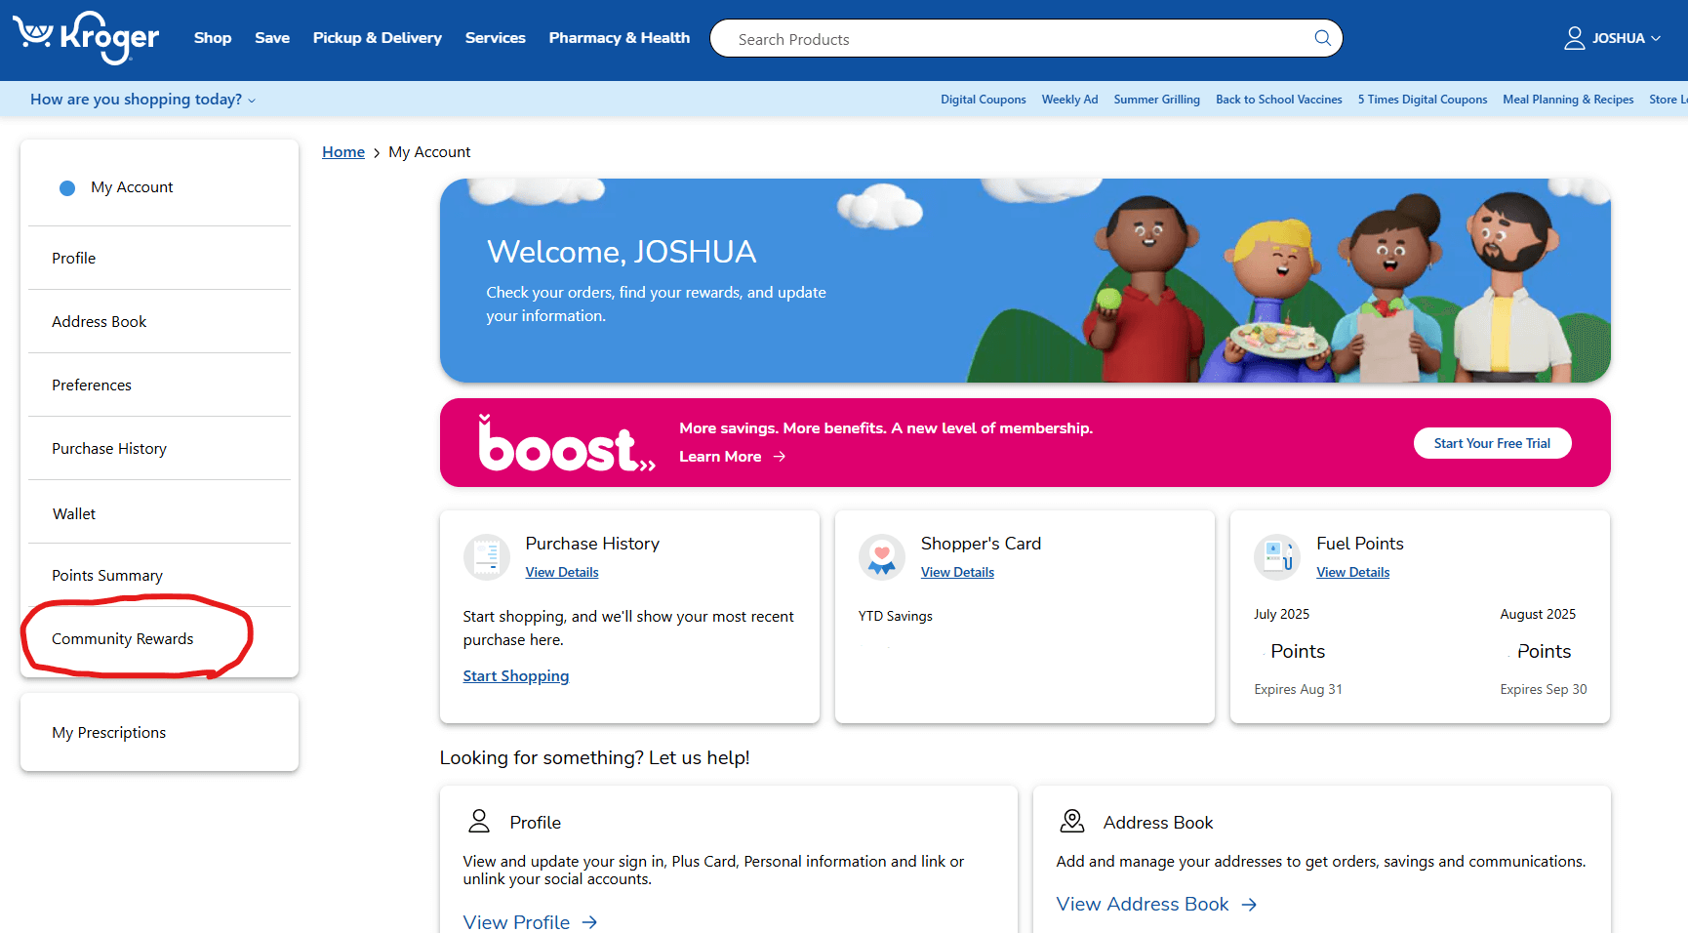View Details under Purchase History
1688x933 pixels.
coord(562,572)
